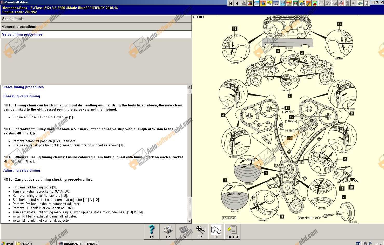Screen dimensions: 384x245
Task: Click the red, black and white square icon
Action: [250, 3]
